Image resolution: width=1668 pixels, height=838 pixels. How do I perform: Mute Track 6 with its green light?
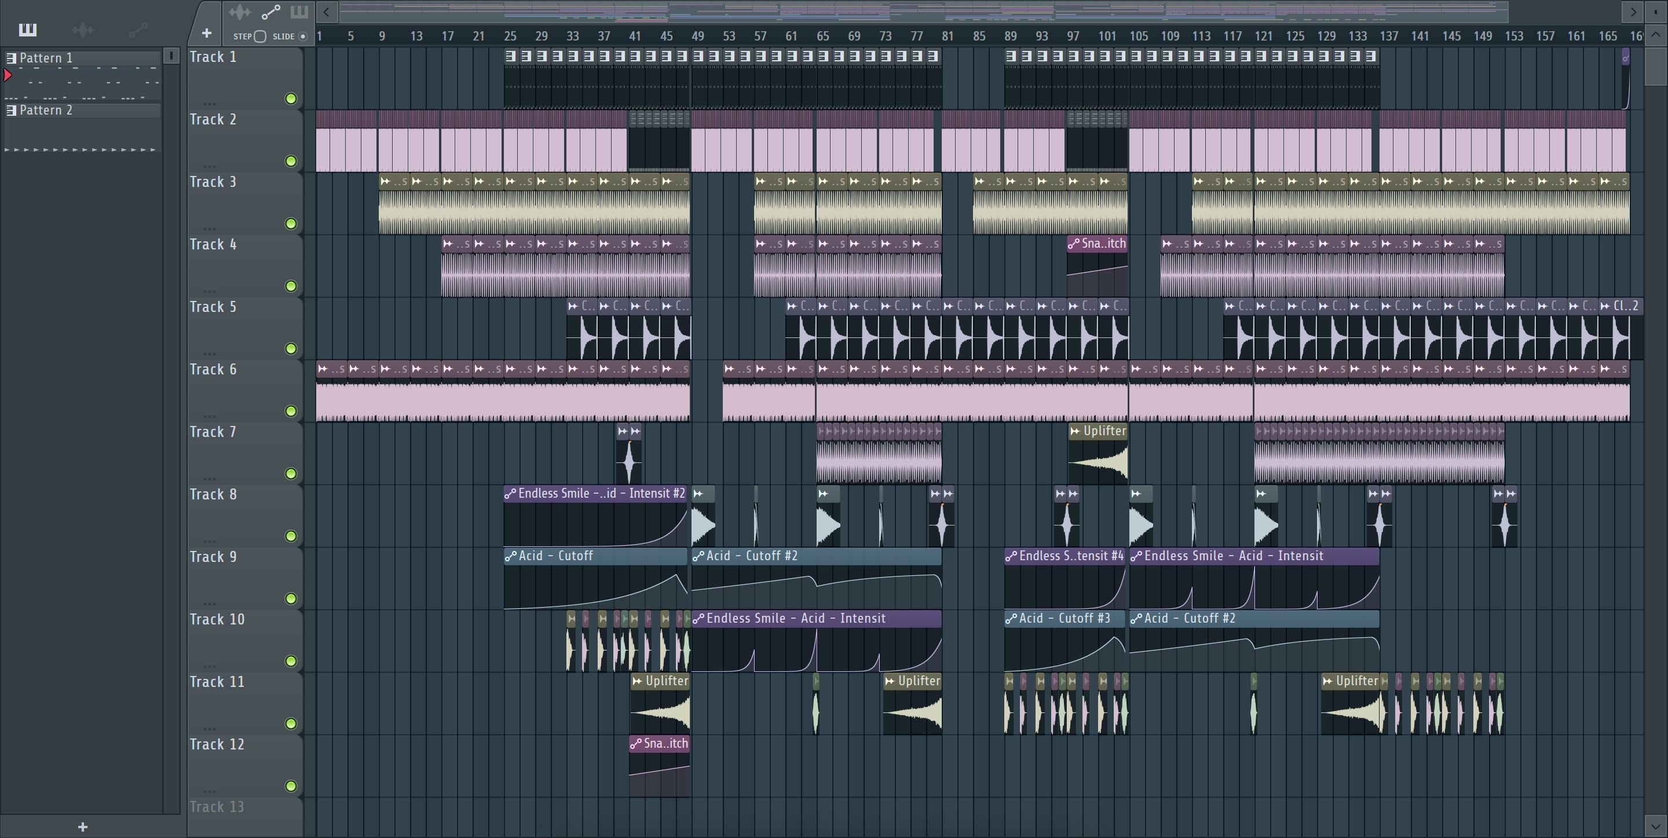(x=291, y=411)
